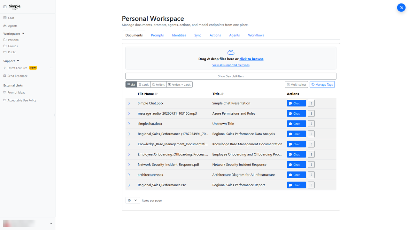
Task: Go to the Public workspace folder
Action: pyautogui.click(x=10, y=52)
